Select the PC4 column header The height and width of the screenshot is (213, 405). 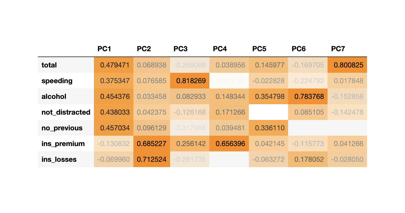click(220, 49)
